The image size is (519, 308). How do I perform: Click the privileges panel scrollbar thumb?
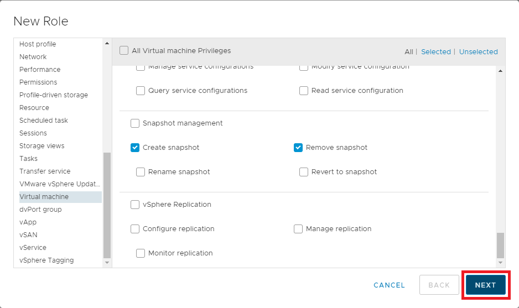tap(500, 245)
